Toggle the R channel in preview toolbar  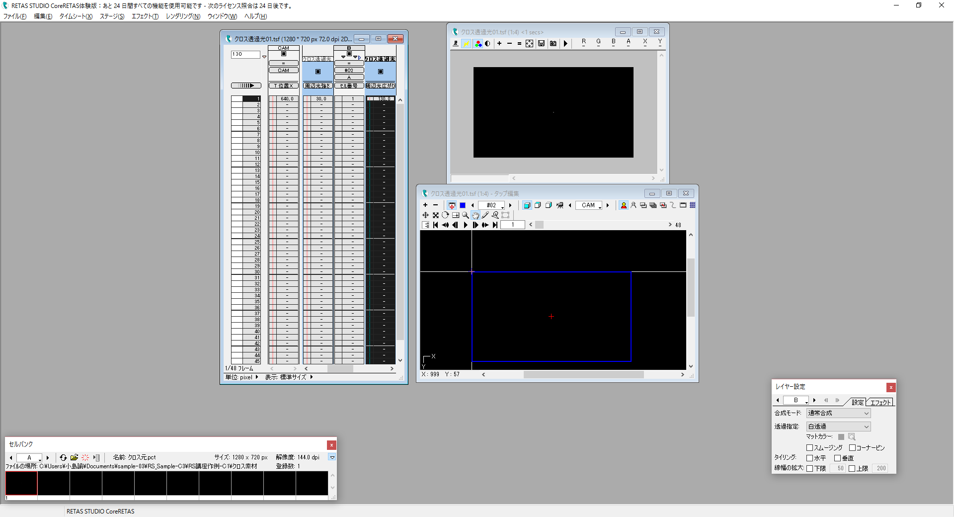[584, 43]
